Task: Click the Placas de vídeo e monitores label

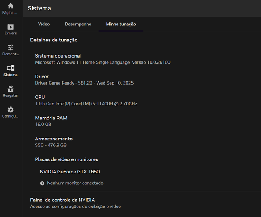Action: tap(67, 159)
